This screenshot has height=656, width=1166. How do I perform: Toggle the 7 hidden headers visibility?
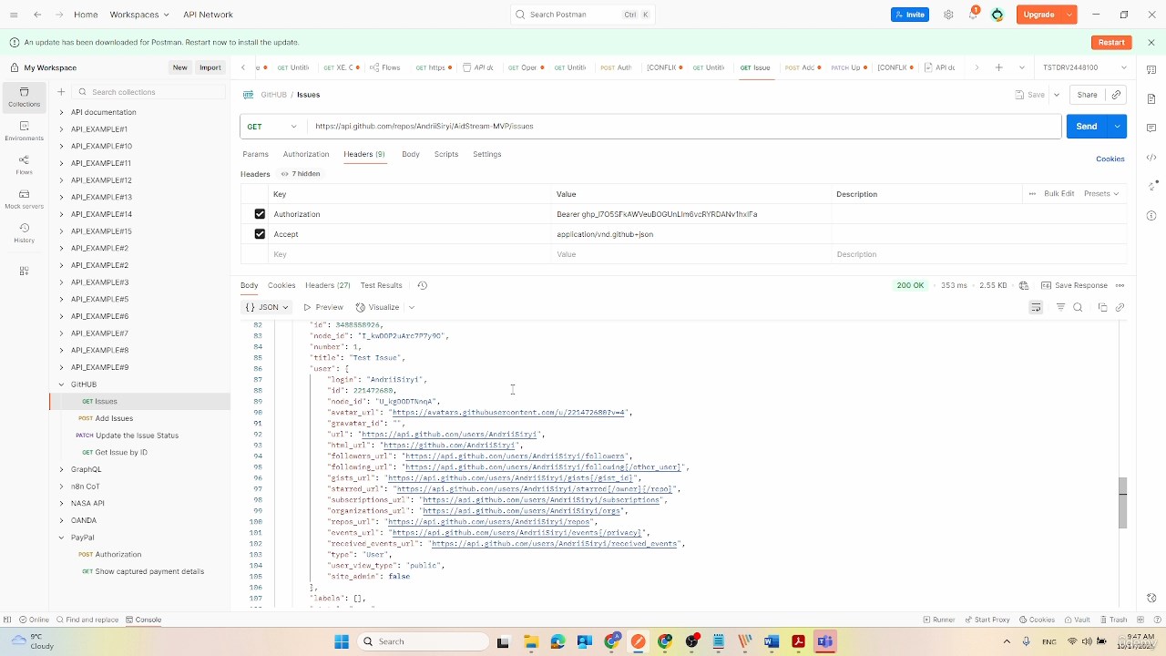pos(301,174)
